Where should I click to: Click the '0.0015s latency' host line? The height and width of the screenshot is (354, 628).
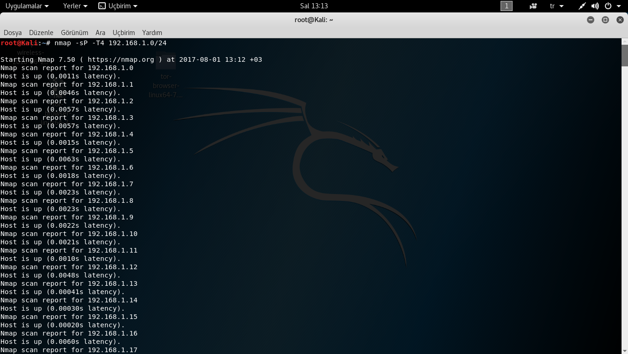pyautogui.click(x=60, y=142)
